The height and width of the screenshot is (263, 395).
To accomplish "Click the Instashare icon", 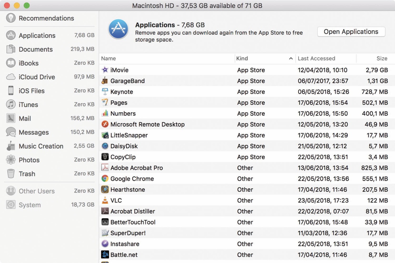I will pyautogui.click(x=105, y=244).
